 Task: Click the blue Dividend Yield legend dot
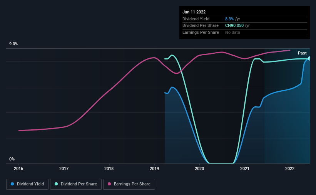(12, 184)
